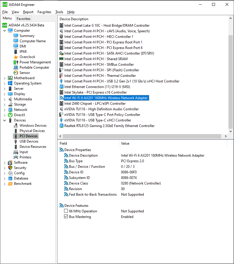Open the Device Resources page
This screenshot has height=264, width=234.
[33, 147]
